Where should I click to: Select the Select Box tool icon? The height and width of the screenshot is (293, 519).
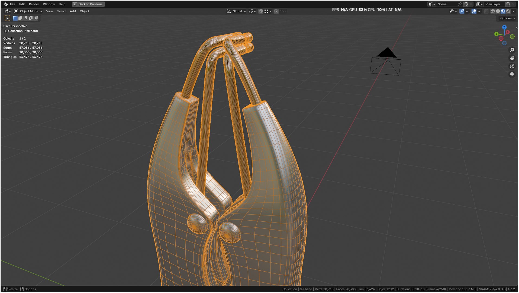point(7,18)
